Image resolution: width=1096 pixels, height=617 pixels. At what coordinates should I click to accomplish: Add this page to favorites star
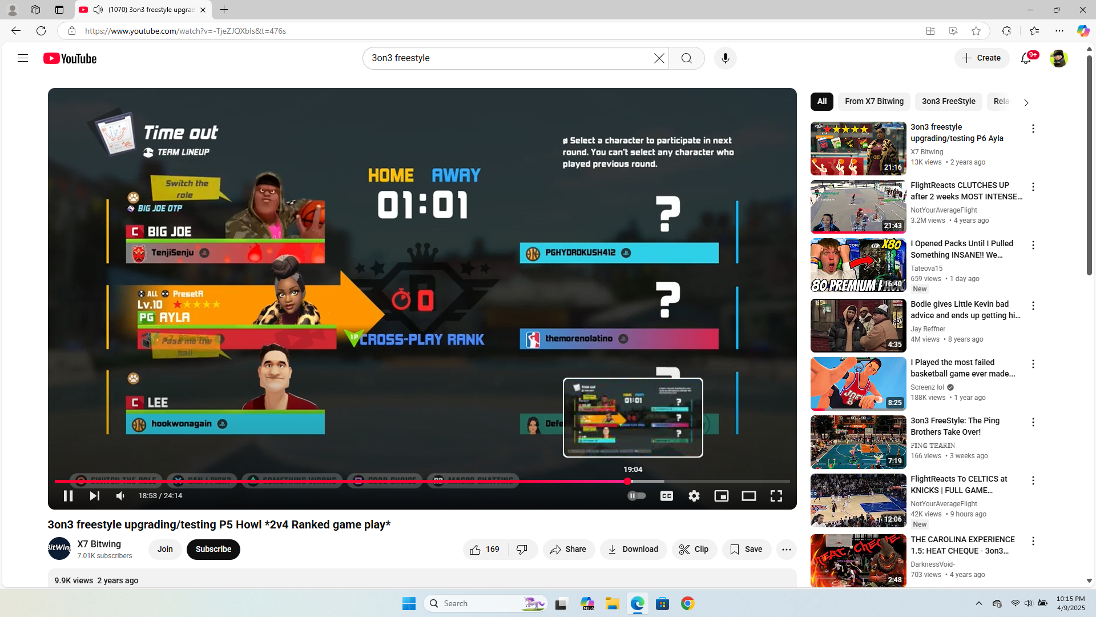coord(976,31)
